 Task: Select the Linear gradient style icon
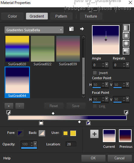click(x=126, y=28)
